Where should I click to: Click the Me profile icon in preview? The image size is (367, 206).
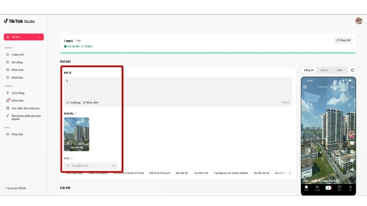pyautogui.click(x=350, y=188)
